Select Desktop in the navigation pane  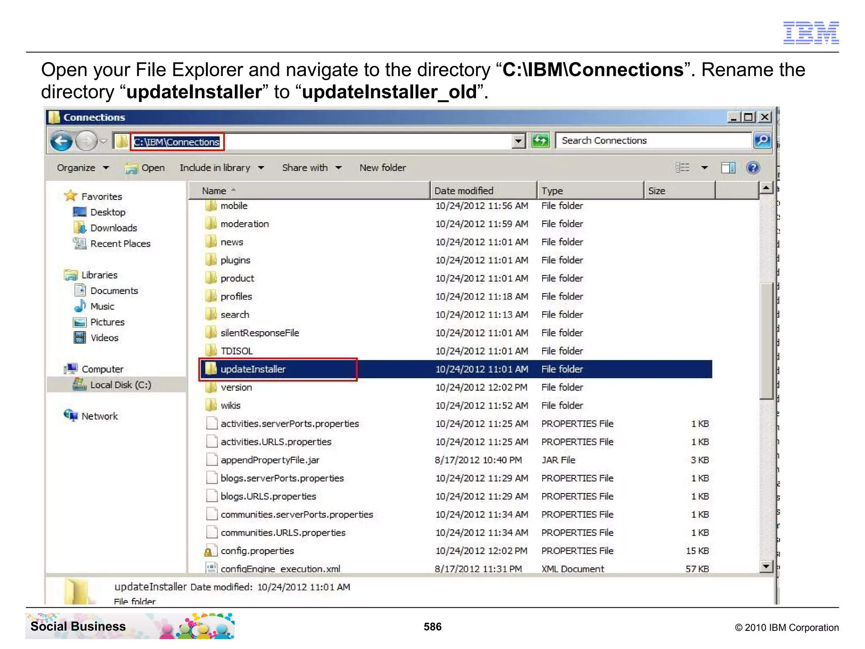(x=99, y=212)
